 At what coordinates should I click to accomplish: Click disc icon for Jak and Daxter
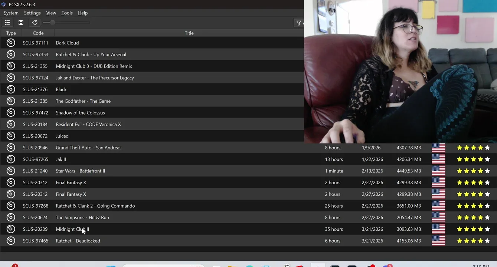(x=11, y=78)
